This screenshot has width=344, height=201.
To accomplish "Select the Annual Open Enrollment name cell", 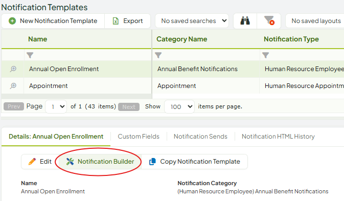I will [87, 69].
